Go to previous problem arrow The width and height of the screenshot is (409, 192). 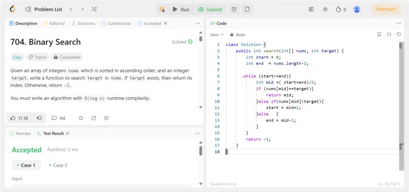[x=71, y=9]
